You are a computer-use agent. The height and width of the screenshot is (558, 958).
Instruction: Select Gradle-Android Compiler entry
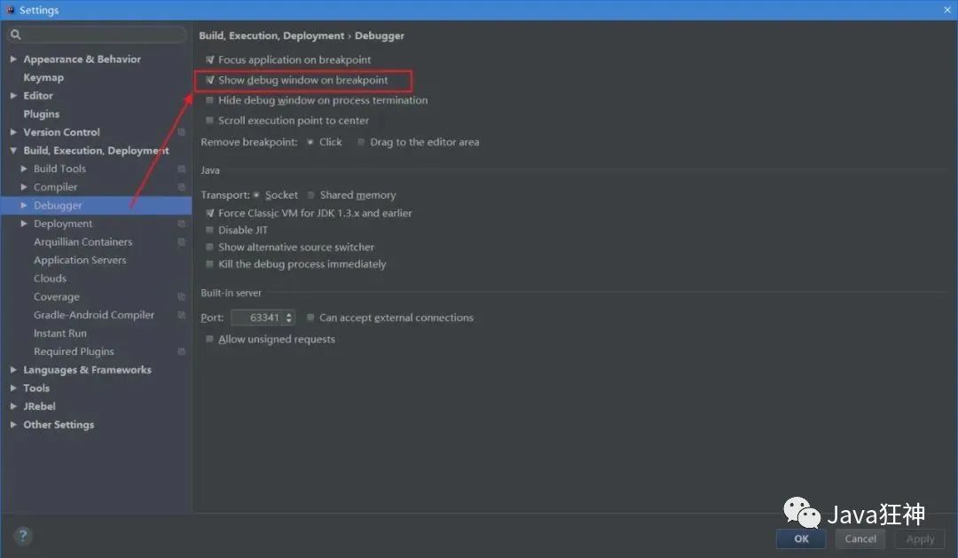point(94,315)
